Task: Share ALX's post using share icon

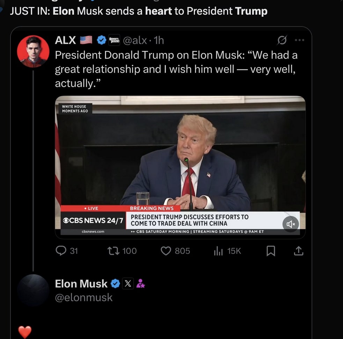Action: [298, 251]
